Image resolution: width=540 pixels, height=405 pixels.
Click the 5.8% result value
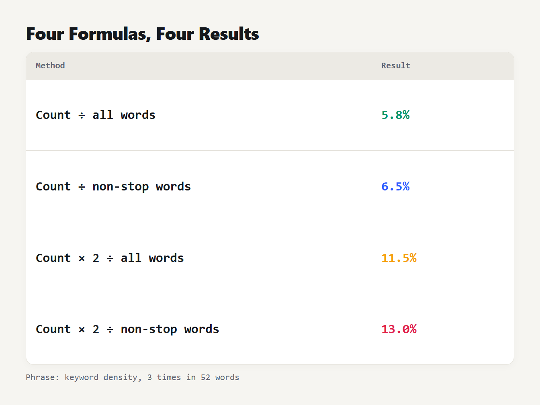(x=395, y=115)
